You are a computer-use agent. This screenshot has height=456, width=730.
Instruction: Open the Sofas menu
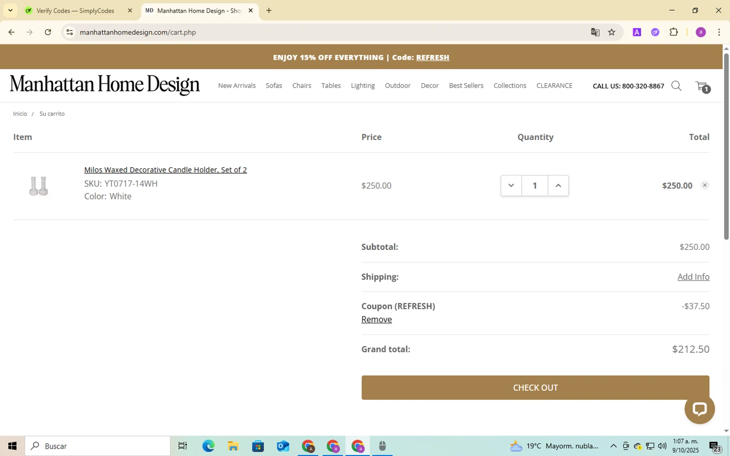pyautogui.click(x=274, y=86)
